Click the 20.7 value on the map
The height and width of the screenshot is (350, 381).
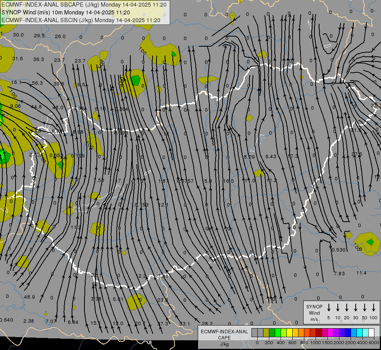pyautogui.click(x=140, y=323)
